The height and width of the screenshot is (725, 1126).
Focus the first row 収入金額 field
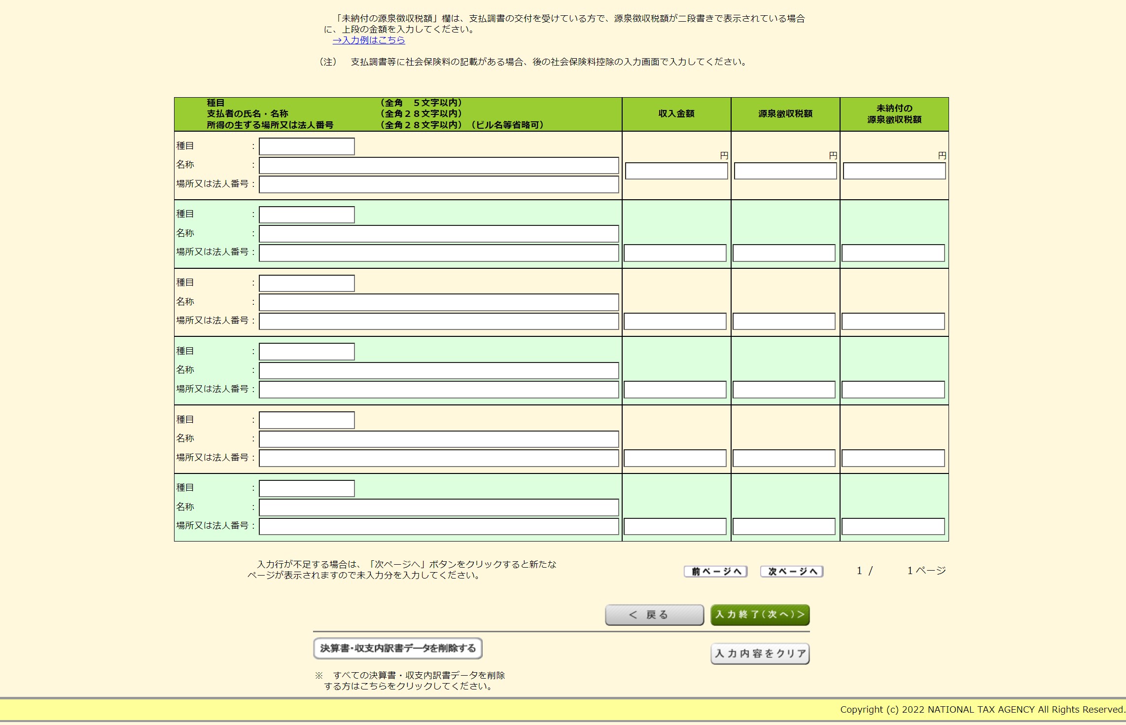pos(676,171)
